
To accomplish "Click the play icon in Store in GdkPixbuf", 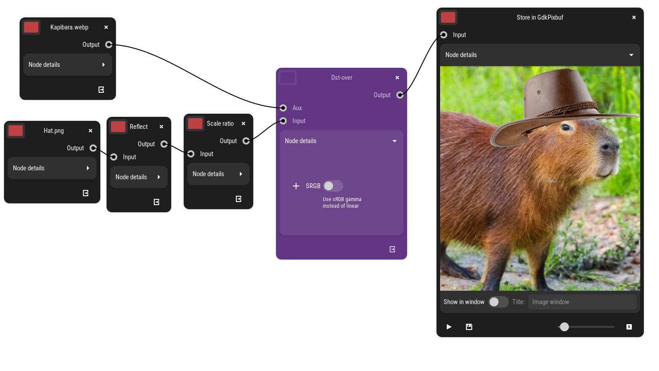I will coord(449,327).
